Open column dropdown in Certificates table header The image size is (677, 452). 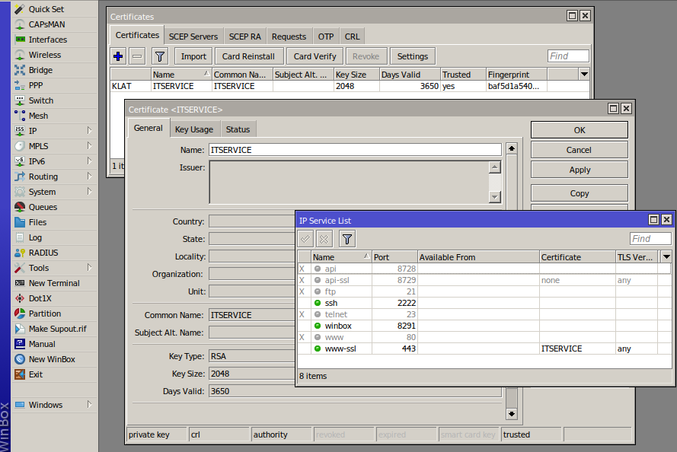click(x=584, y=75)
